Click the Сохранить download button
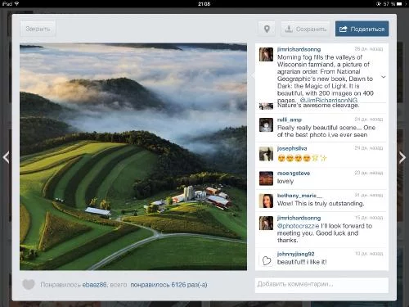This screenshot has height=307, width=409. point(305,29)
